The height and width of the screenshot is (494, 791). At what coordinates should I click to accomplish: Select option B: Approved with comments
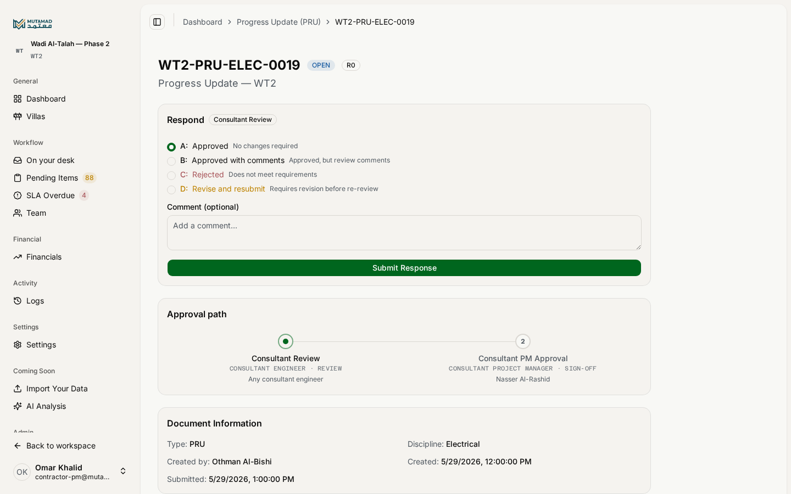171,161
